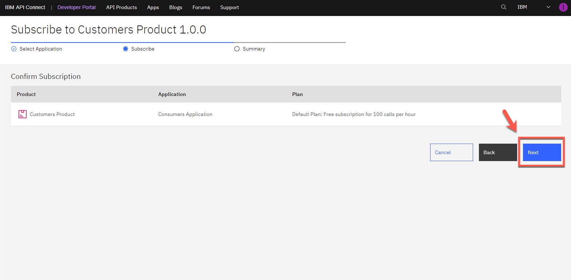Expand the IBM organization dropdown chevron
Image resolution: width=571 pixels, height=280 pixels.
coord(548,7)
